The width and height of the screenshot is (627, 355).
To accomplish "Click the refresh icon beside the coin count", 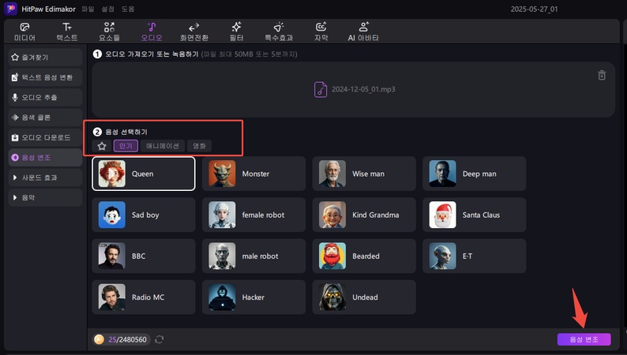I will [x=160, y=339].
